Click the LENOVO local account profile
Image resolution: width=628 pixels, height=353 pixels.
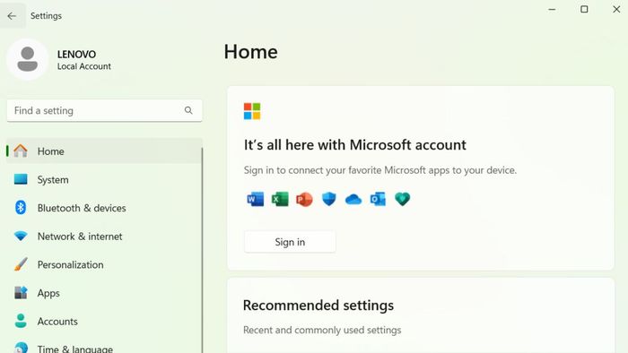tap(59, 59)
